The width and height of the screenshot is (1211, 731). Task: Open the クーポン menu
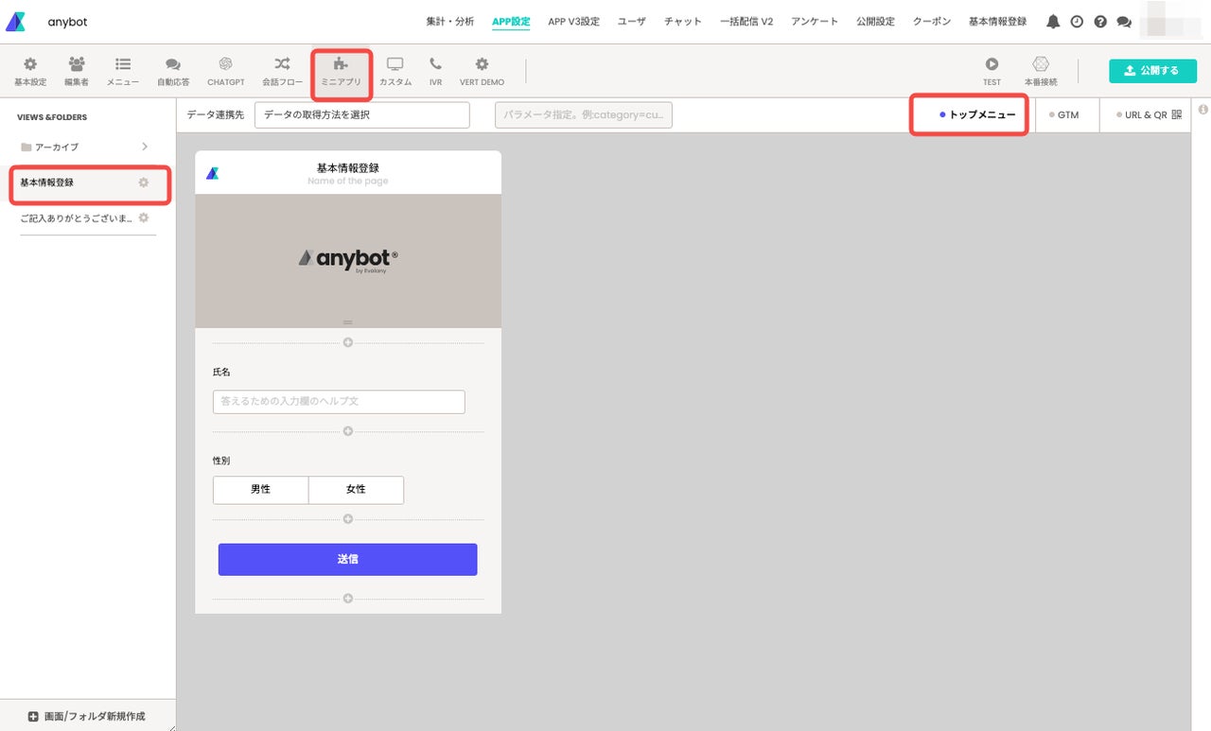[x=932, y=22]
